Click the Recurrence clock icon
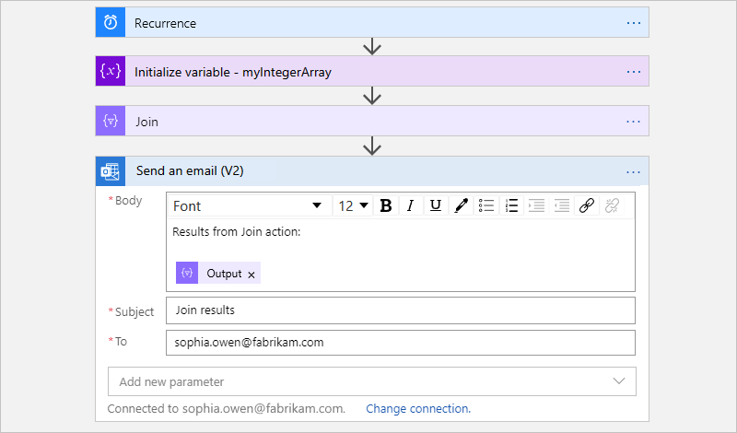Viewport: 737px width, 433px height. point(111,23)
